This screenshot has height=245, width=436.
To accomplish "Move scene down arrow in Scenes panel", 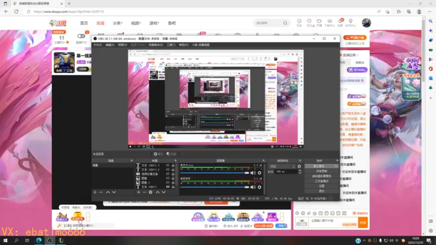I will [x=114, y=192].
